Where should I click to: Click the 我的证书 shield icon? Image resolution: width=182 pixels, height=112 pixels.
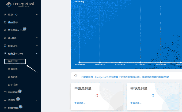tap(5, 22)
